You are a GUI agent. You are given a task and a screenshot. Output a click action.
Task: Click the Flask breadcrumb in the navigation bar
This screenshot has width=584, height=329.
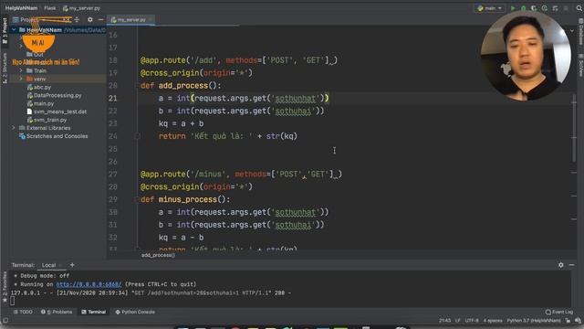tap(49, 8)
